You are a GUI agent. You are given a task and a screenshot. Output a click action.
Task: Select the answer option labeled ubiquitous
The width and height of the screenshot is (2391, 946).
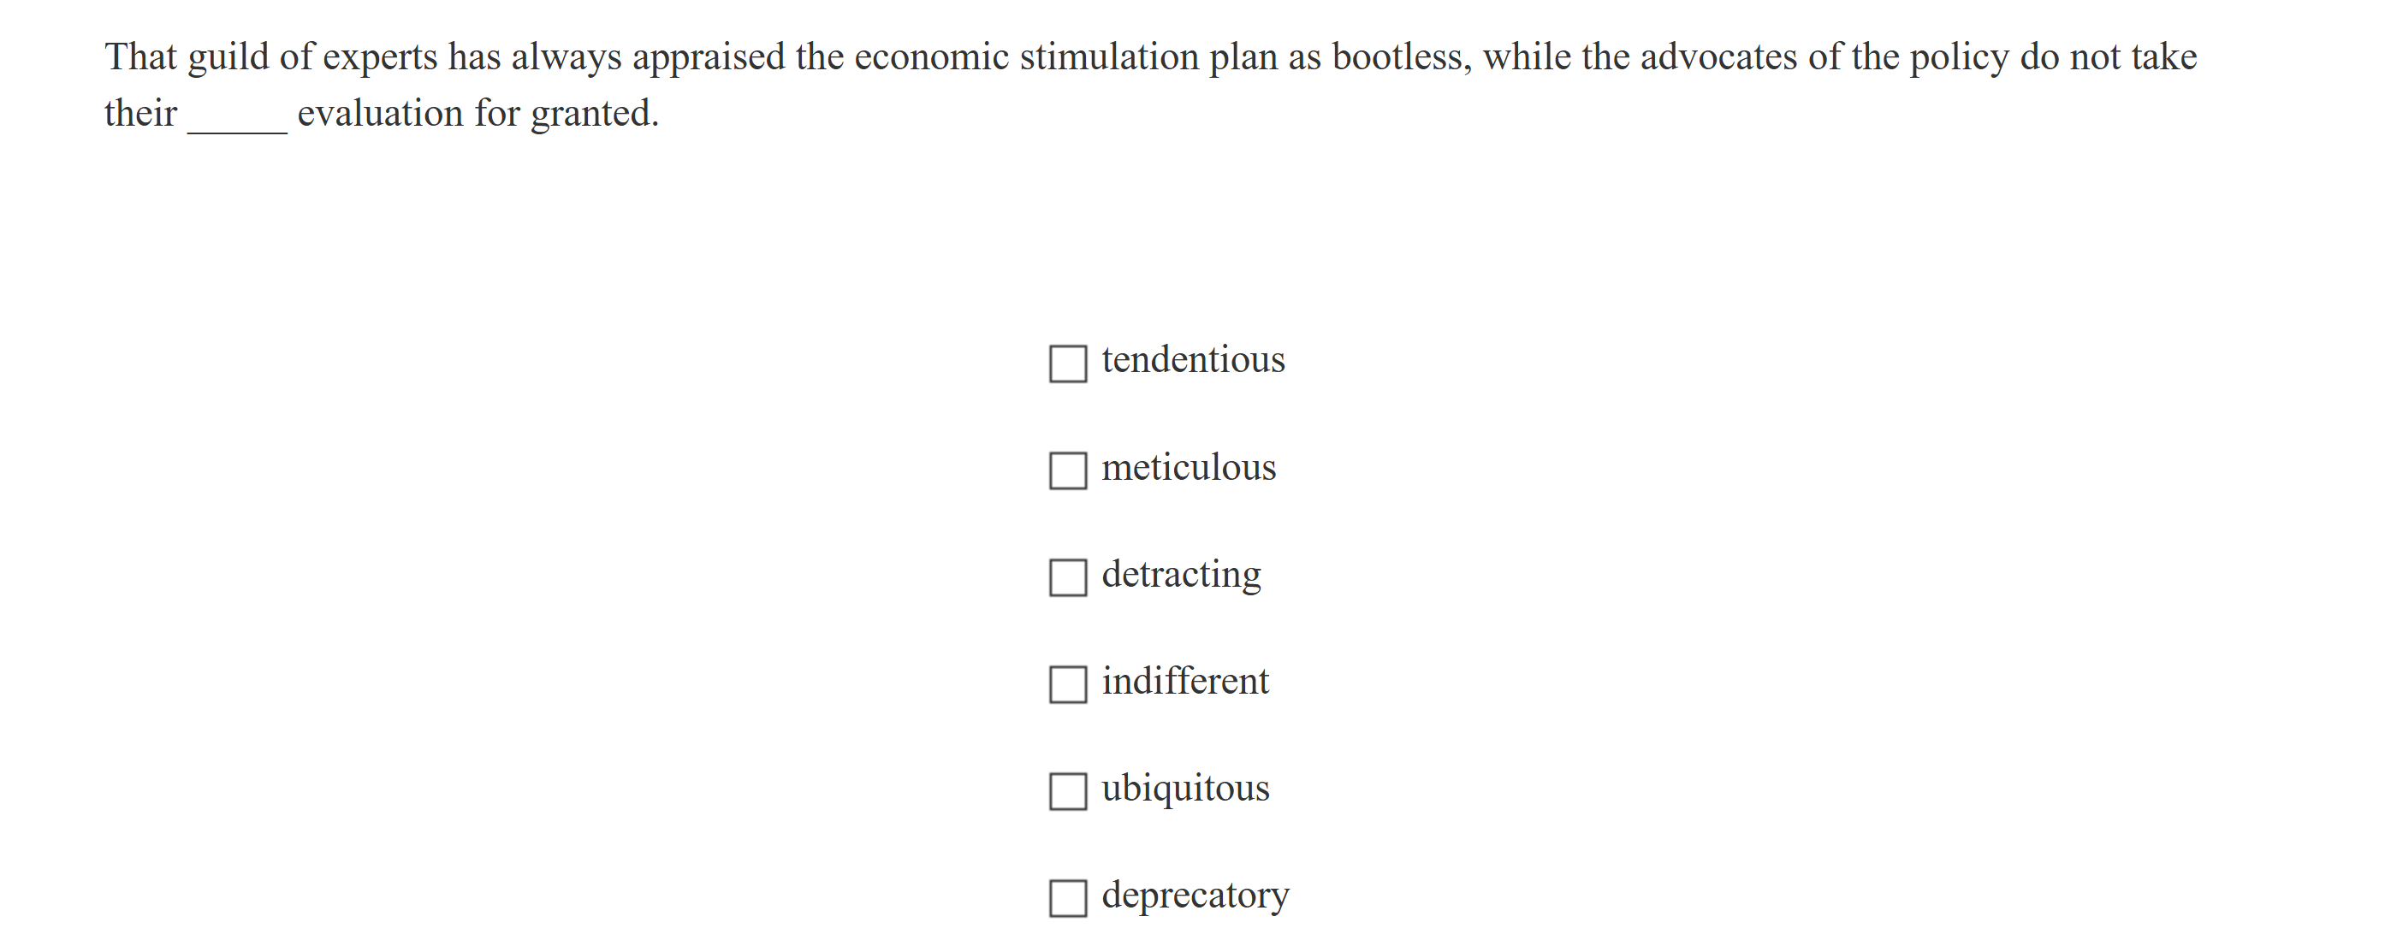(x=1186, y=789)
